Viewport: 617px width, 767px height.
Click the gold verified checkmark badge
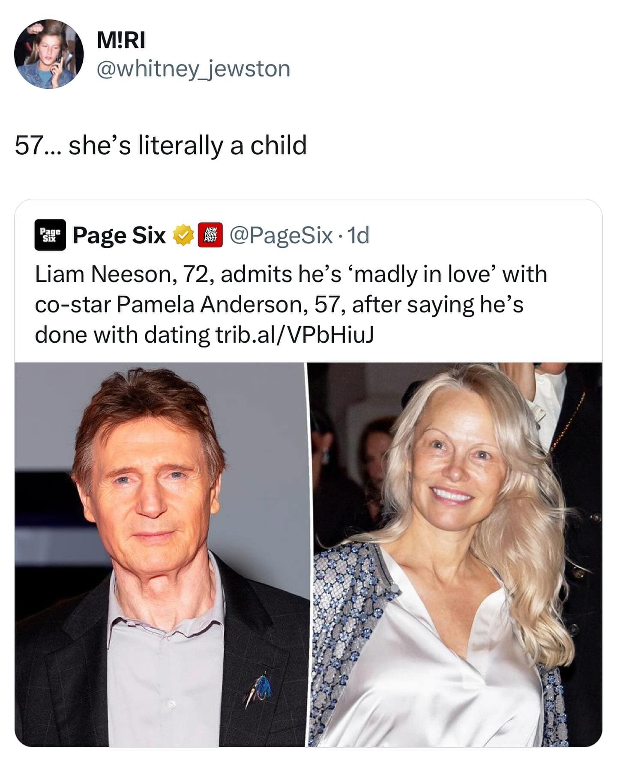(x=183, y=235)
